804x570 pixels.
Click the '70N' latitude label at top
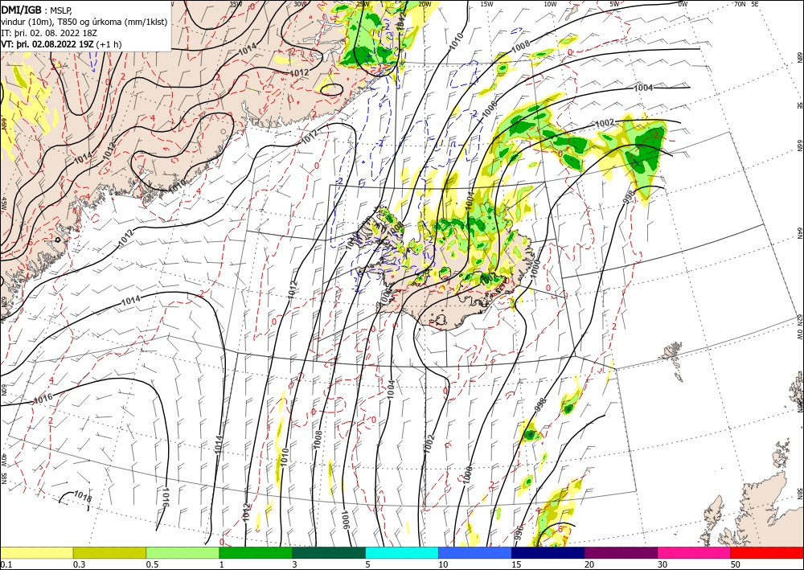740,3
